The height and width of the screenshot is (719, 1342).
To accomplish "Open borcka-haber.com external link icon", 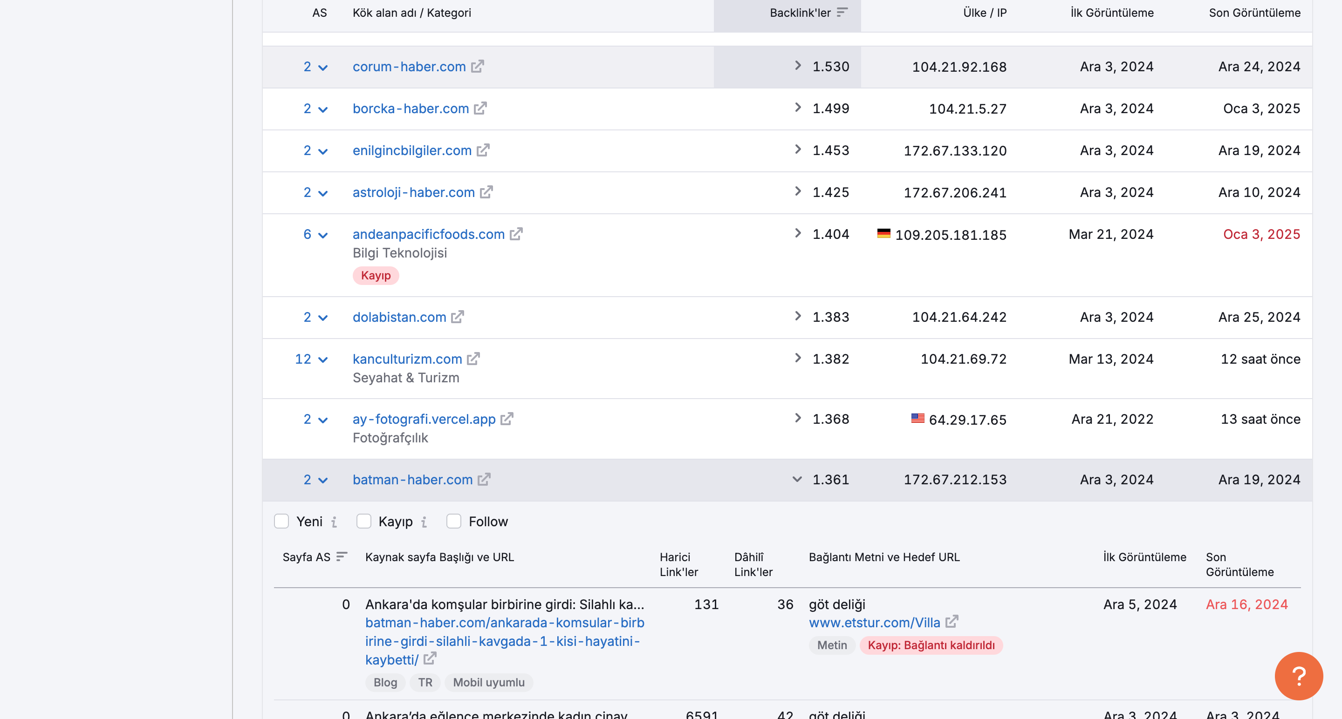I will 480,108.
